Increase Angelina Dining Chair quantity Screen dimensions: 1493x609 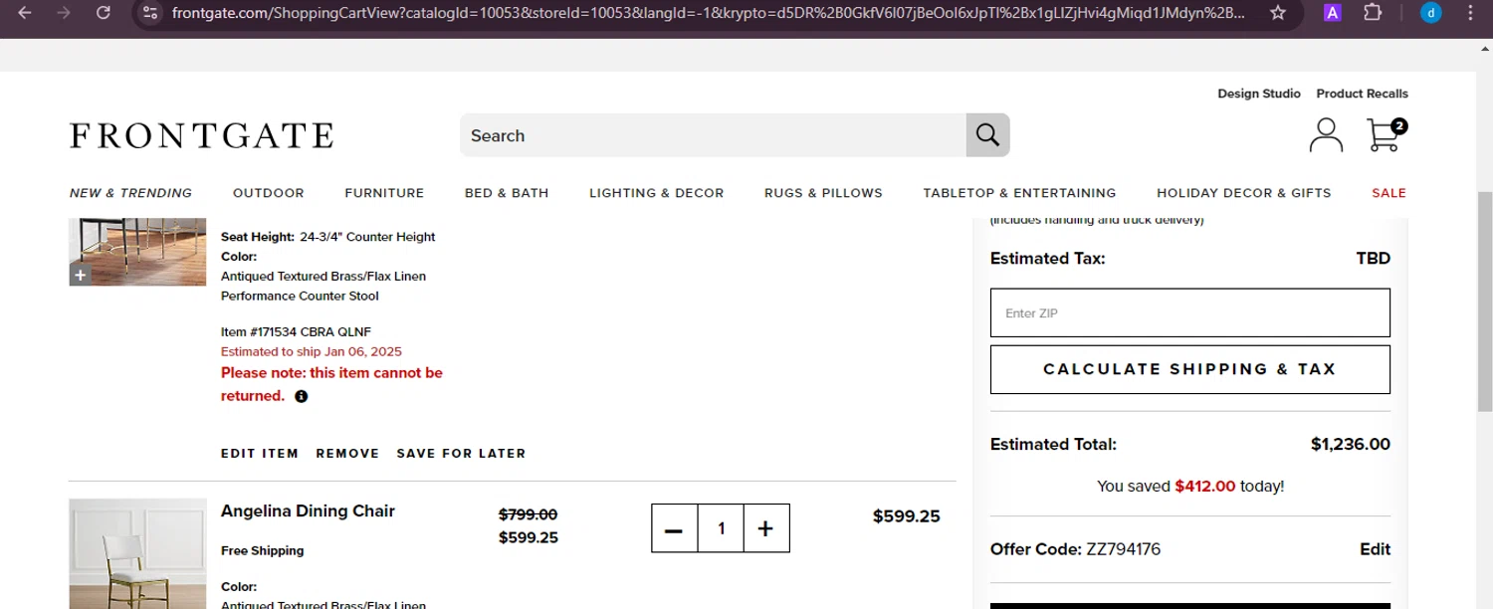click(x=765, y=528)
